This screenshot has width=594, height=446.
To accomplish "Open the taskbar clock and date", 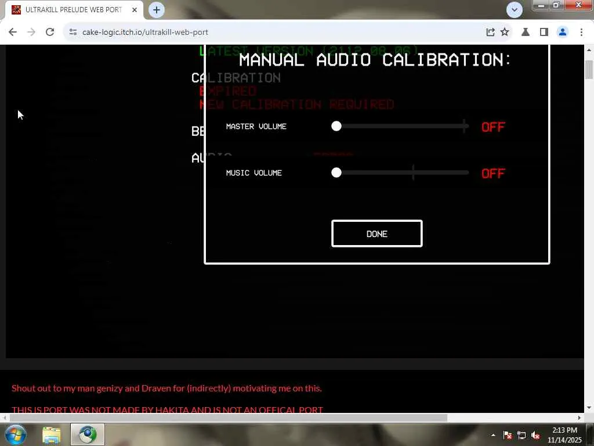I will point(564,435).
